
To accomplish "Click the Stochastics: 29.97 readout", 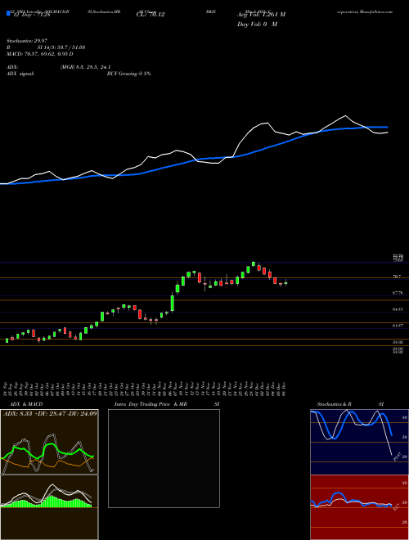I will 26,41.
